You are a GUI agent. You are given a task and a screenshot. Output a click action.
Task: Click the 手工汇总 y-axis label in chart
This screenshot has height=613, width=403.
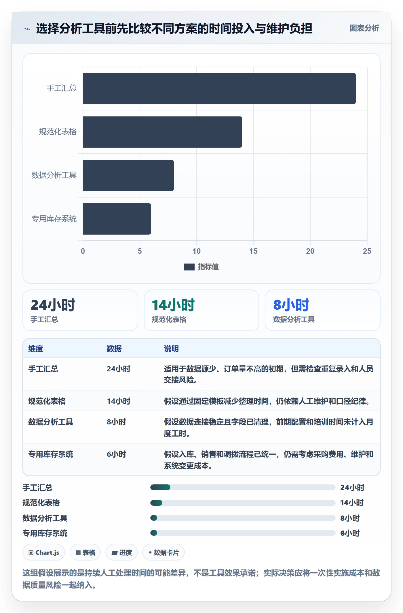coord(62,88)
